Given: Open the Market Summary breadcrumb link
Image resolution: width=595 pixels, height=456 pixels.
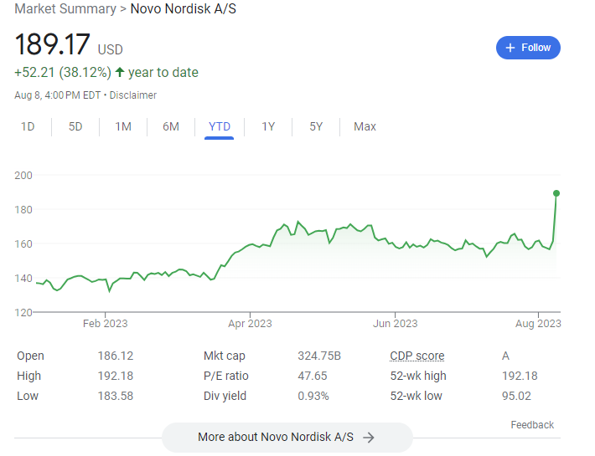Looking at the screenshot, I should (x=65, y=8).
